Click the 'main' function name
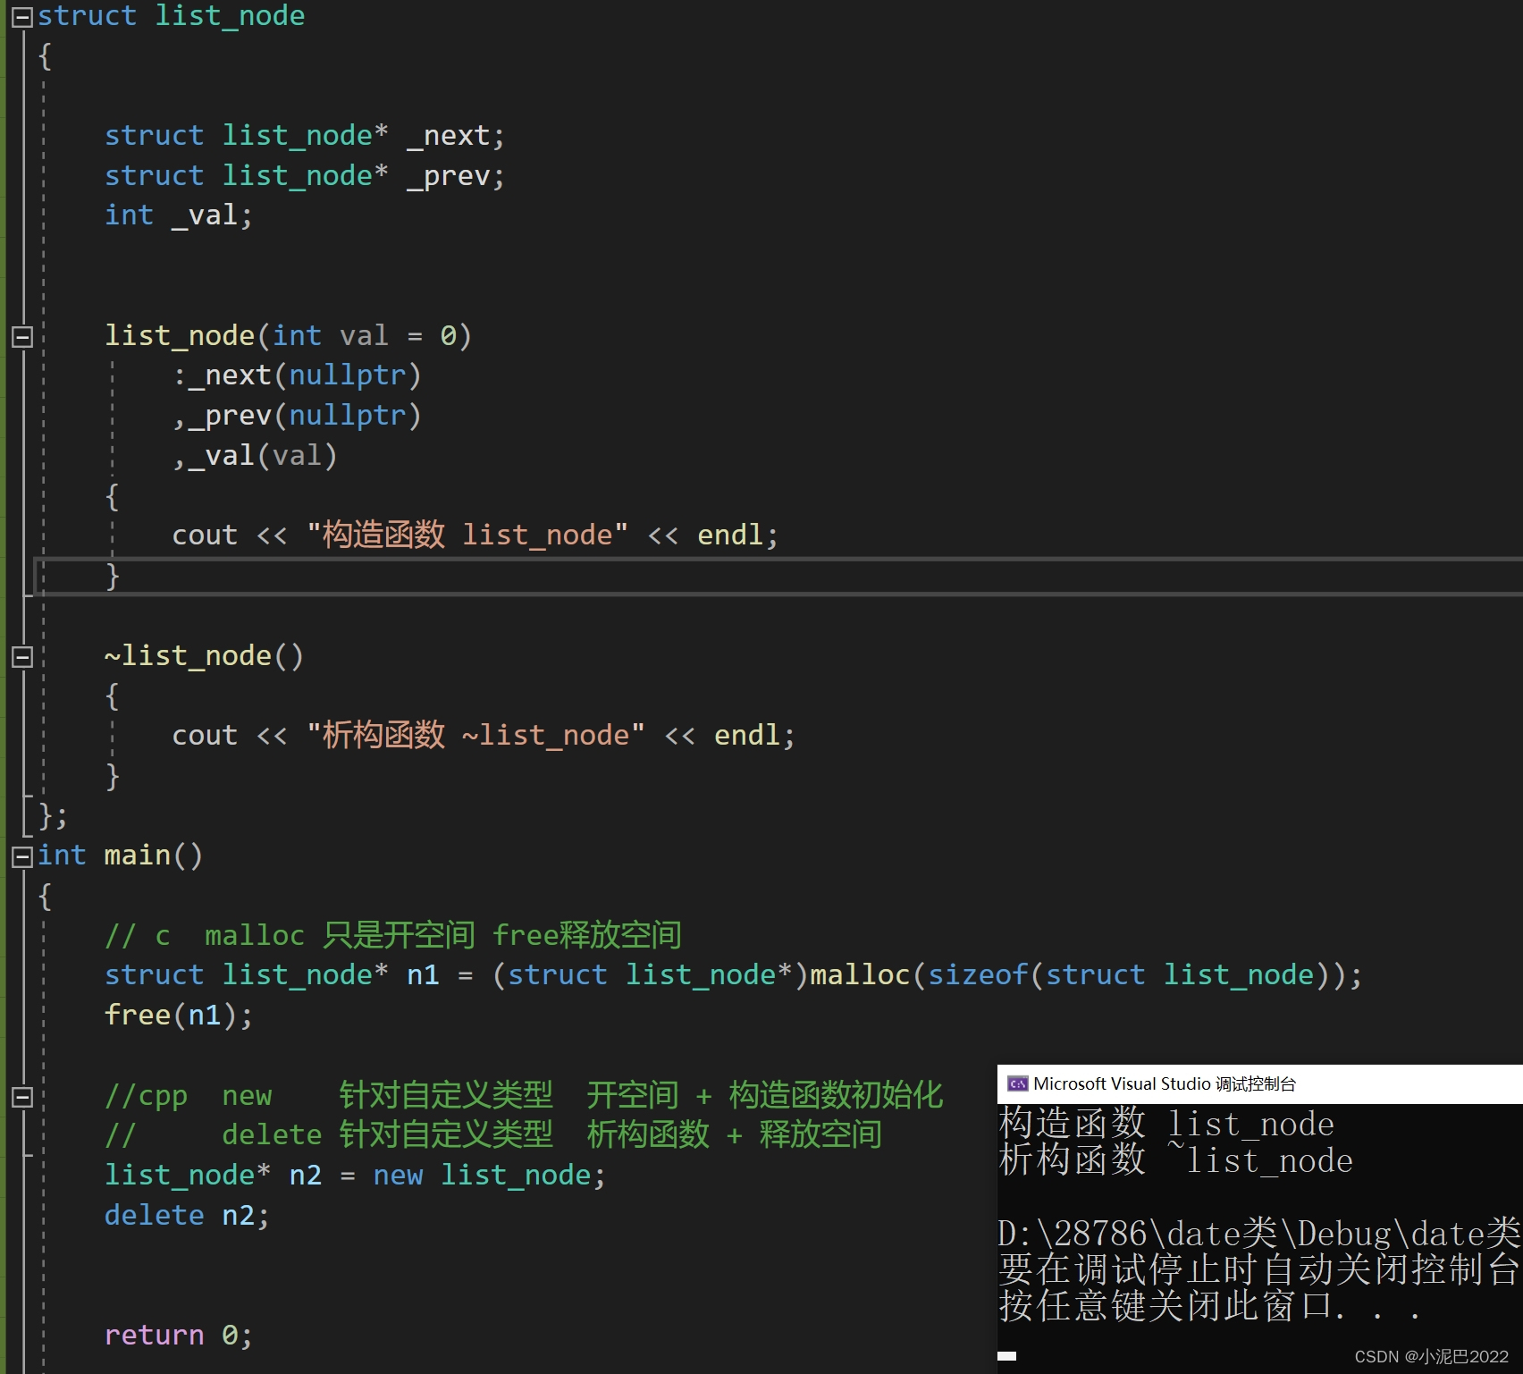 (x=137, y=856)
